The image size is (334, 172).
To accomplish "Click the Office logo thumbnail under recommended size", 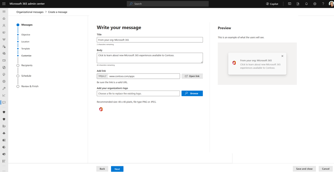I will (101, 109).
